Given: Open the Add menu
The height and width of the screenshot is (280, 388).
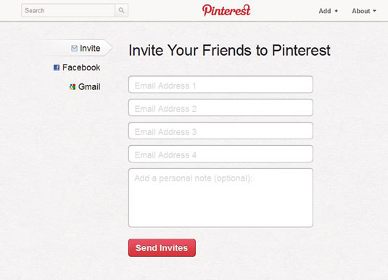Looking at the screenshot, I should 328,11.
